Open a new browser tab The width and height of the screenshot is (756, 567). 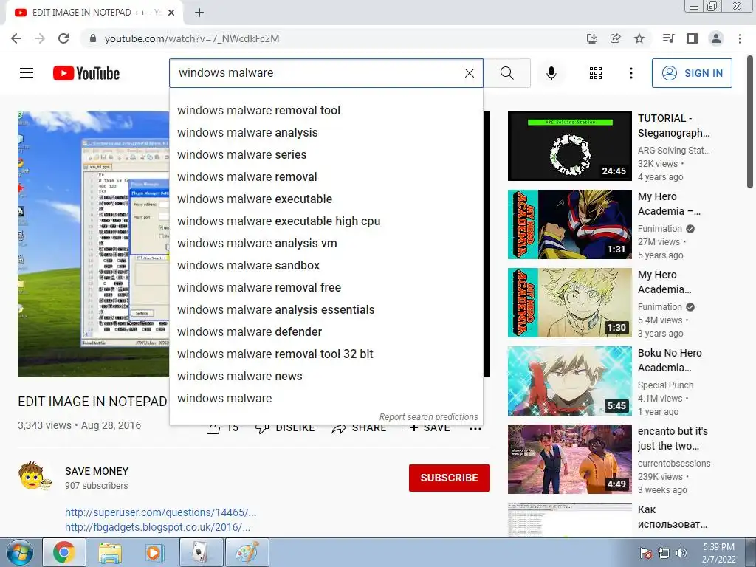[199, 13]
